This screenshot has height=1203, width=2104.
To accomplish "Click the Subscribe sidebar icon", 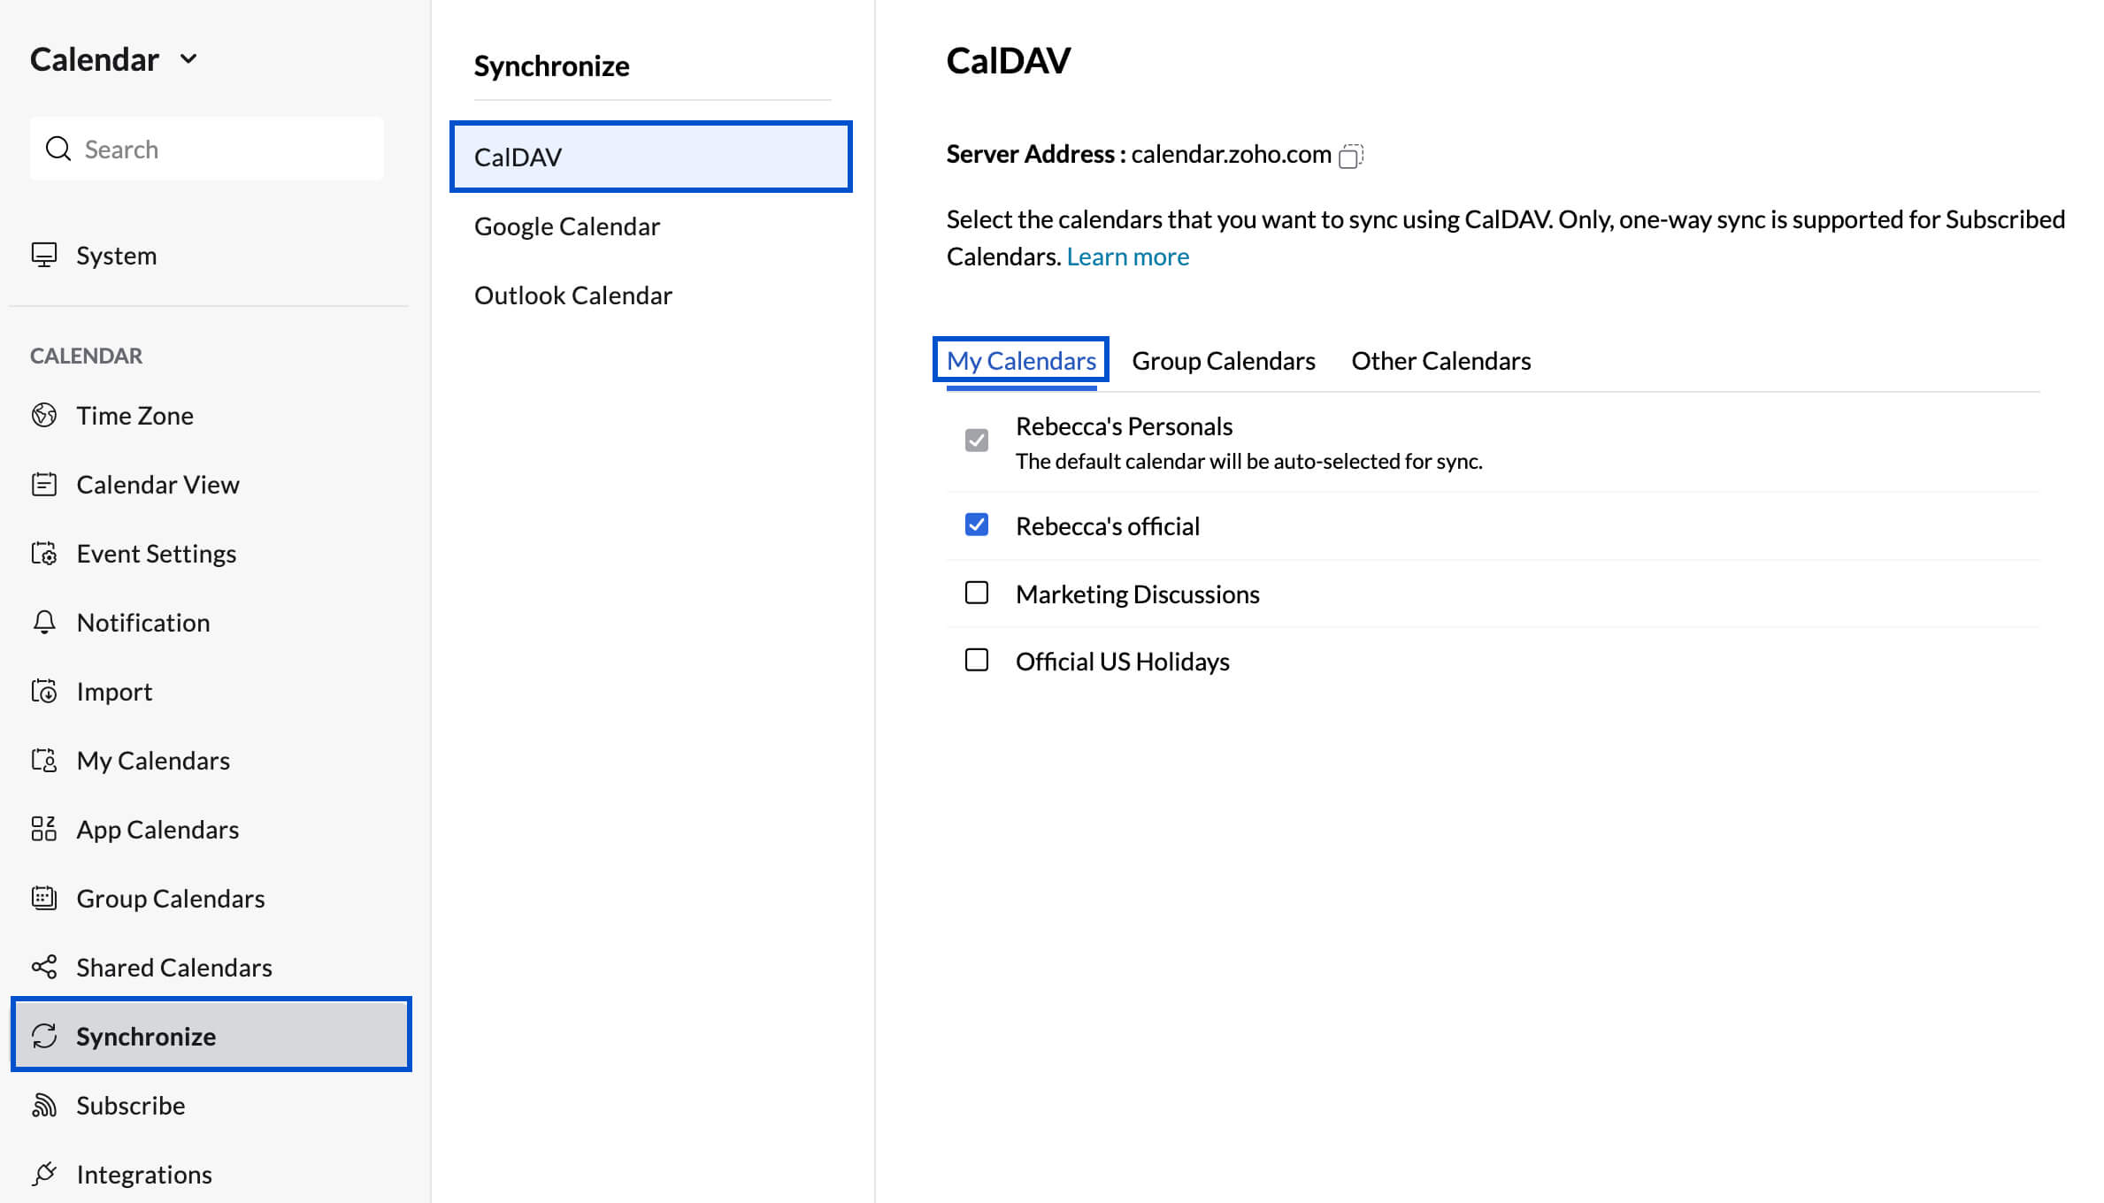I will pos(45,1105).
